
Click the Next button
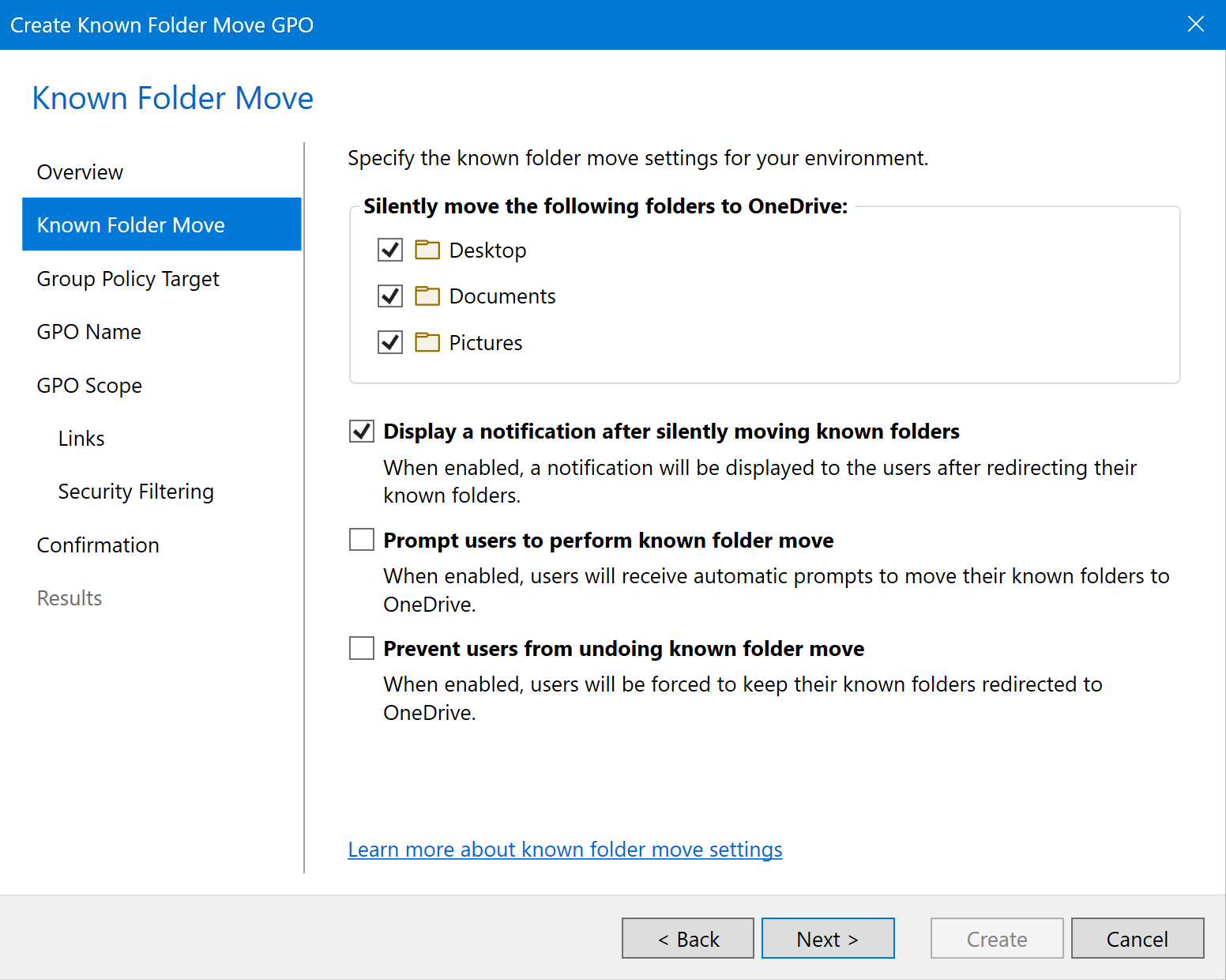click(x=827, y=939)
